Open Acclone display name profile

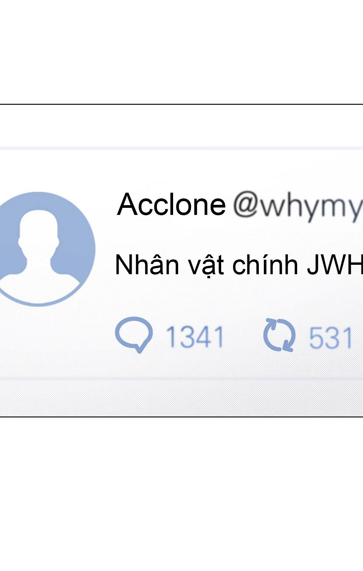click(x=171, y=204)
